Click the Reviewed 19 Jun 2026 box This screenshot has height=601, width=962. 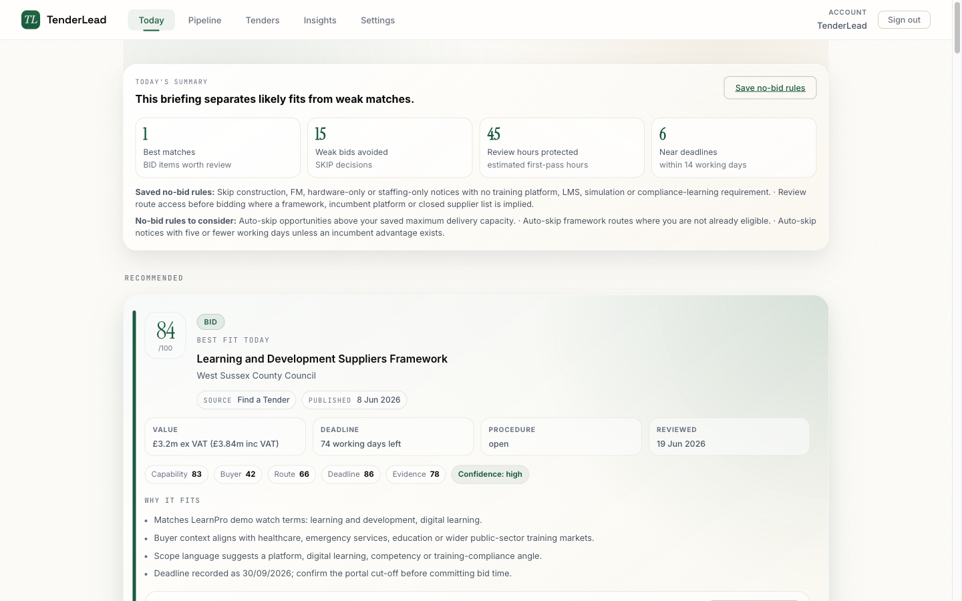pyautogui.click(x=729, y=437)
